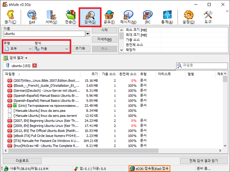Image resolution: width=230 pixels, height=172 pixels.
Task: Click the 최소 크기 [MB] value field
Action: [x=194, y=30]
